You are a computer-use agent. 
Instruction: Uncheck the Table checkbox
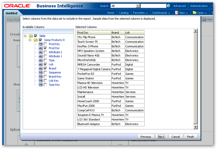(35, 36)
